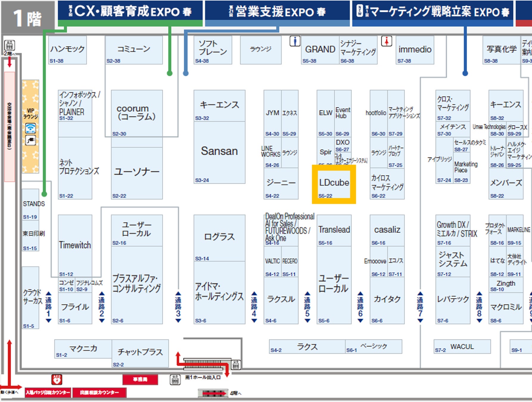Select the 通路6 aisle marker
532x402 pixels.
(360, 307)
